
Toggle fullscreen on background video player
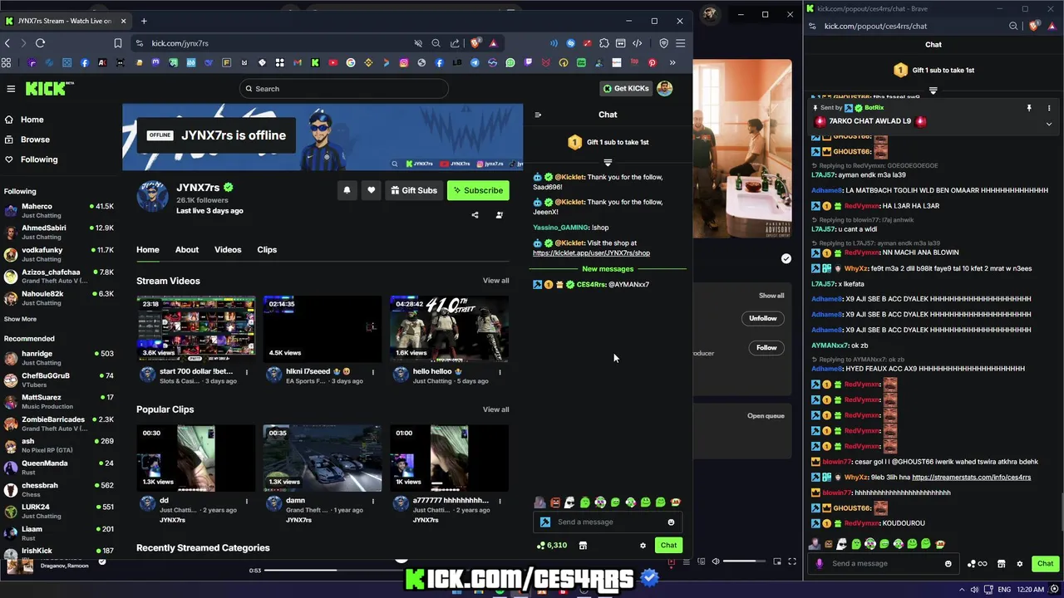coord(792,562)
